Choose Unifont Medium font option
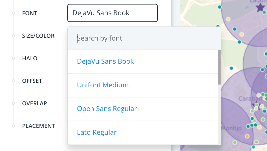Image resolution: width=267 pixels, height=151 pixels. coord(143,85)
